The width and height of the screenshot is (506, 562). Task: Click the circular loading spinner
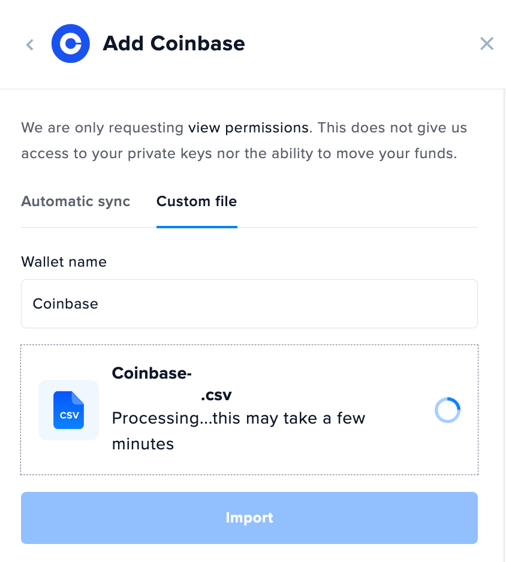[x=447, y=410]
